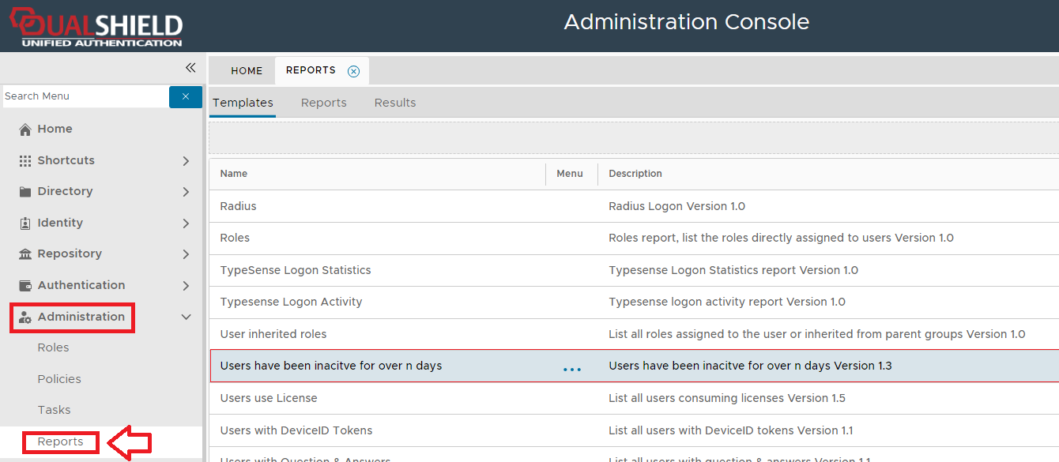Switch to the HOME tab
The width and height of the screenshot is (1059, 462).
[247, 71]
